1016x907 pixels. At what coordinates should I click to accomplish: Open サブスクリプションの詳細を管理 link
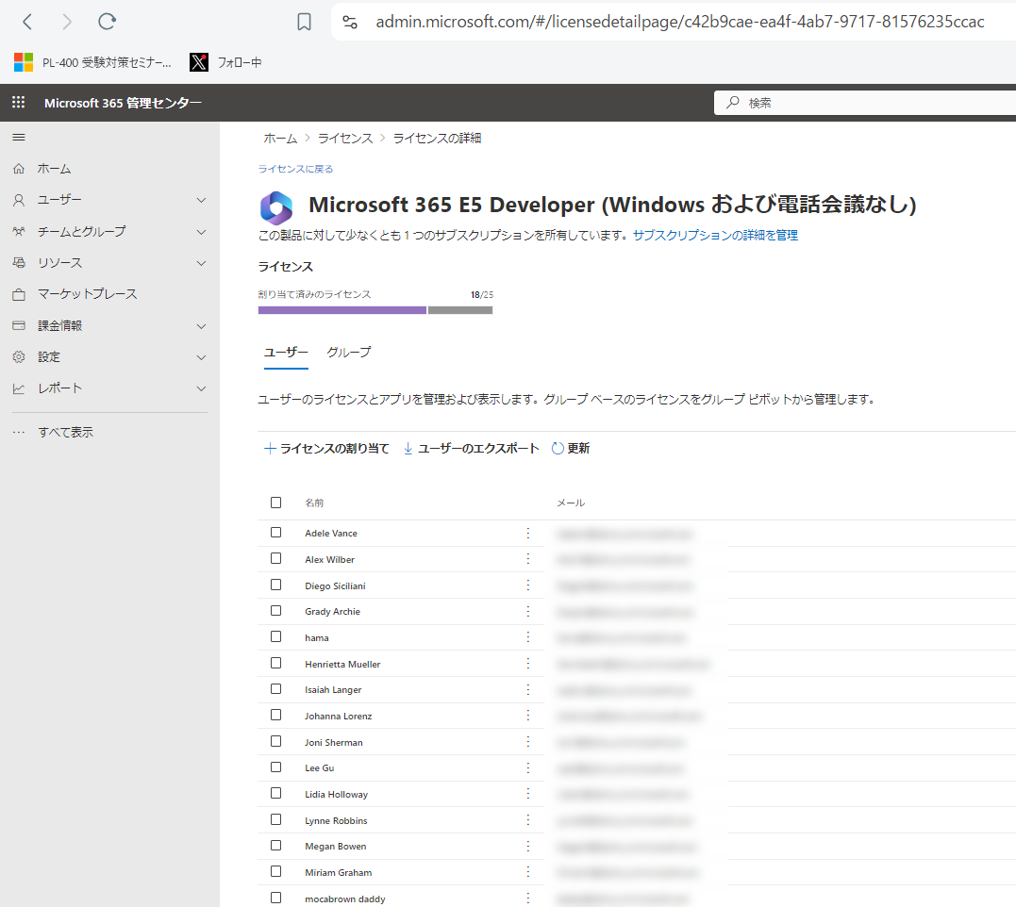[715, 235]
